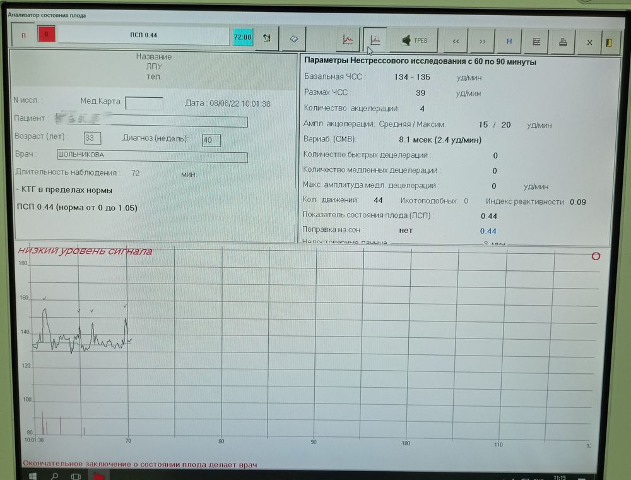This screenshot has height=480, width=631.
Task: Print the report with the printer icon
Action: pos(563,42)
